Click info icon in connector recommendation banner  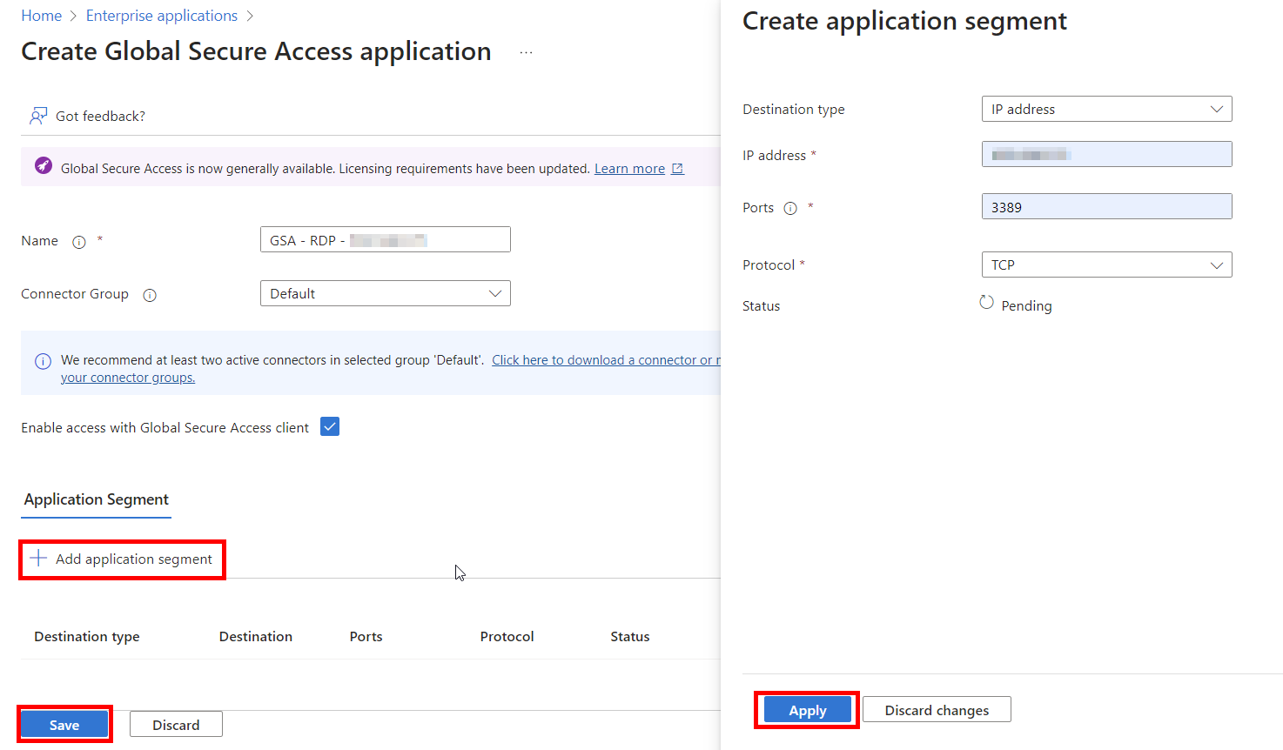pyautogui.click(x=43, y=361)
